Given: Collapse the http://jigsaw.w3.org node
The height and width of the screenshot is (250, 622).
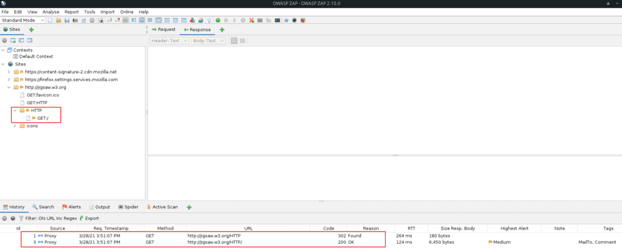Looking at the screenshot, I should (x=9, y=87).
